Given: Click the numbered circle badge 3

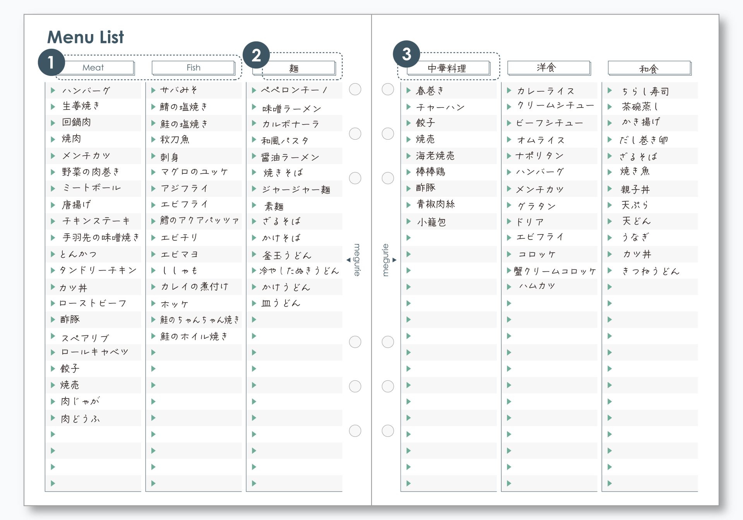Looking at the screenshot, I should (x=406, y=54).
